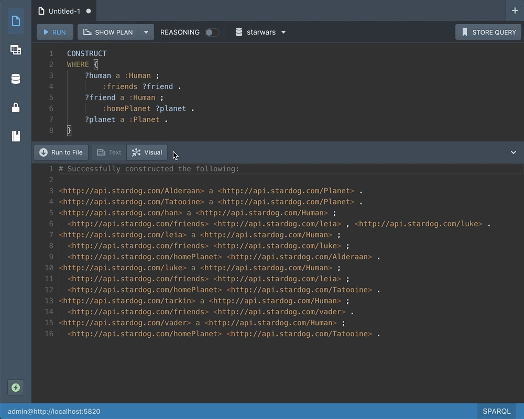This screenshot has height=419, width=524.
Task: Open the Models table icon in sidebar
Action: pyautogui.click(x=16, y=50)
